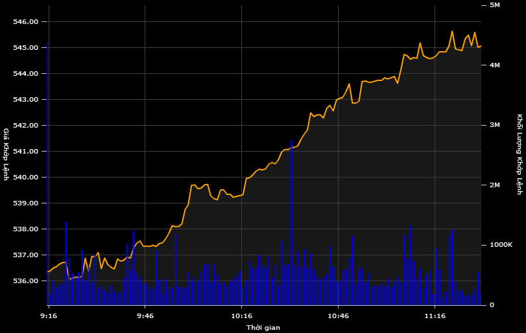Select the 10:16 tick on time axis
The width and height of the screenshot is (526, 333).
[x=241, y=316]
